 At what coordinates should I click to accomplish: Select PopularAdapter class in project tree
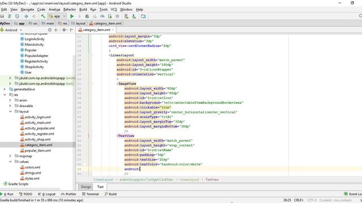pyautogui.click(x=35, y=56)
